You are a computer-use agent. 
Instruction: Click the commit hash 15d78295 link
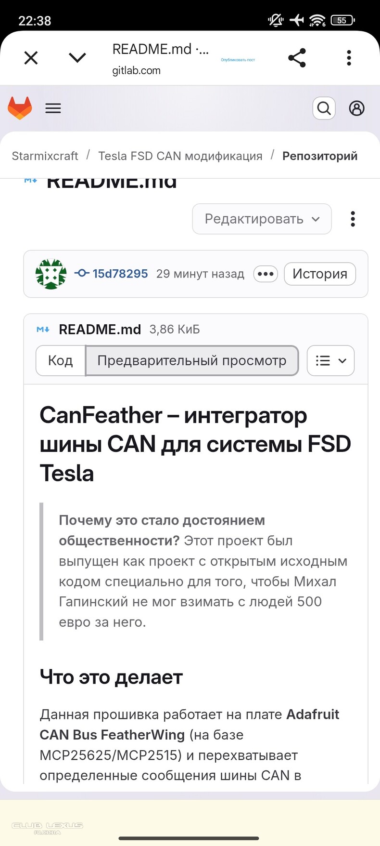(x=120, y=273)
